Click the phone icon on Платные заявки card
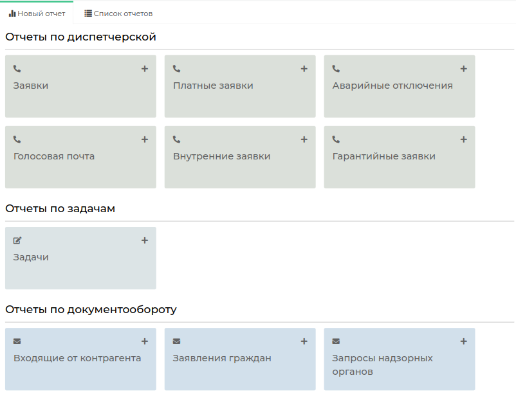516x396 pixels. click(x=176, y=69)
